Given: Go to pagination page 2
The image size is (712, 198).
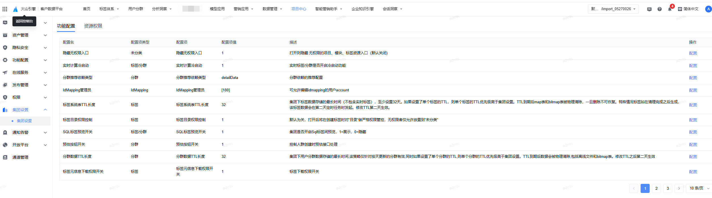Looking at the screenshot, I should [656, 188].
